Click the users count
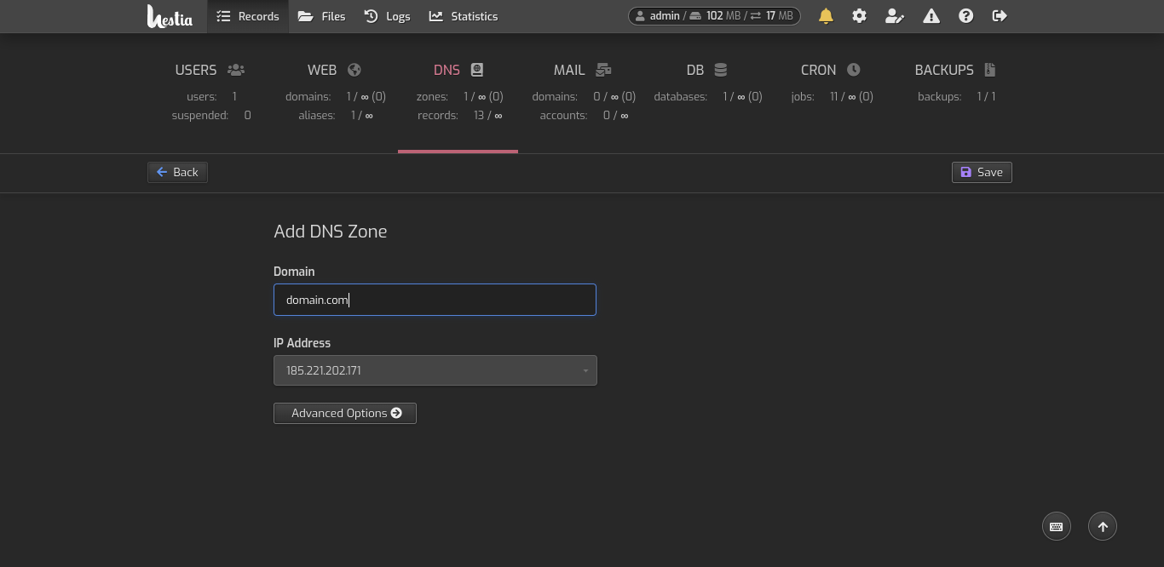The width and height of the screenshot is (1164, 567). (234, 97)
